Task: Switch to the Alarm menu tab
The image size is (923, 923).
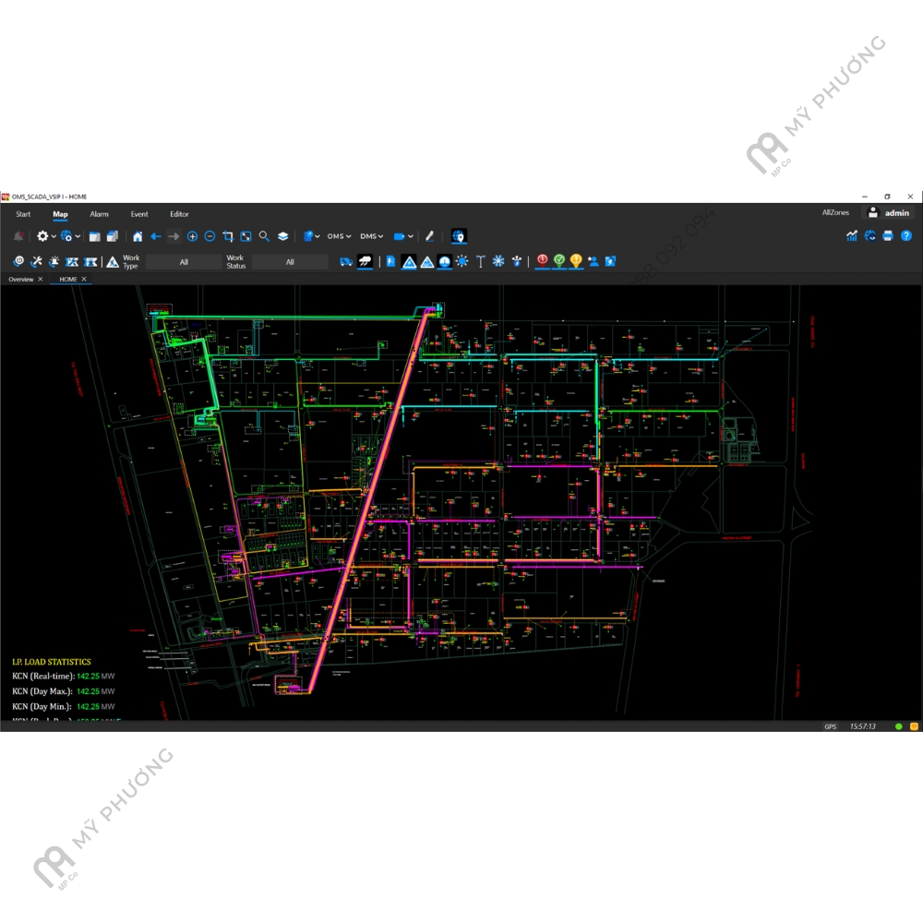Action: pyautogui.click(x=99, y=214)
